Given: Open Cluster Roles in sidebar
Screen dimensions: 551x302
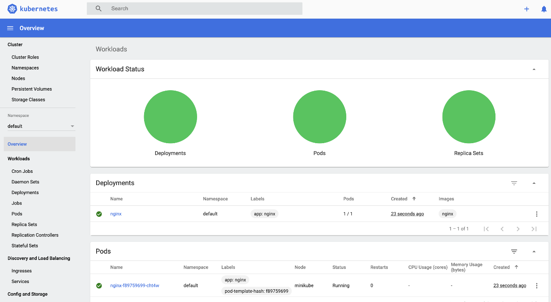Looking at the screenshot, I should 25,57.
